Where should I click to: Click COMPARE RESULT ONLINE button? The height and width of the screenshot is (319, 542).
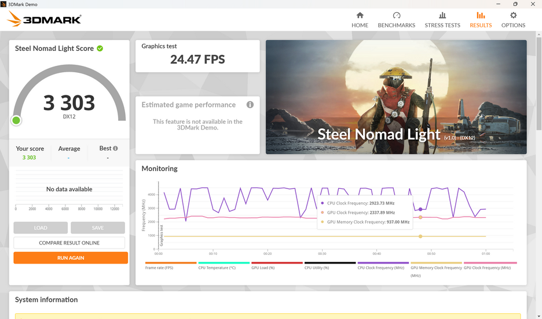click(x=69, y=243)
